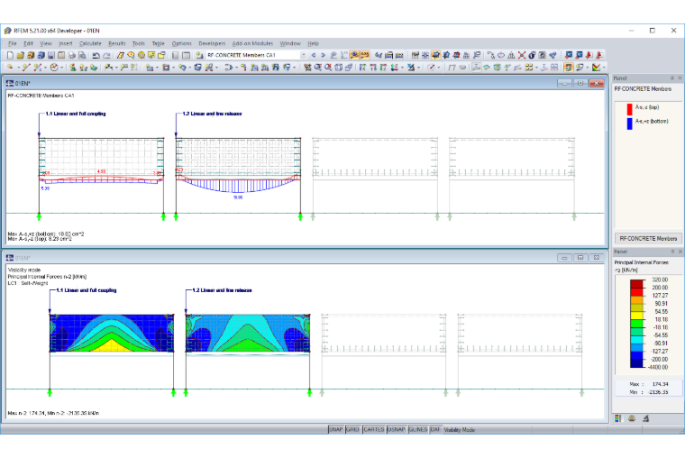The height and width of the screenshot is (458, 685).
Task: Click the view in X direction icon
Action: click(x=362, y=68)
